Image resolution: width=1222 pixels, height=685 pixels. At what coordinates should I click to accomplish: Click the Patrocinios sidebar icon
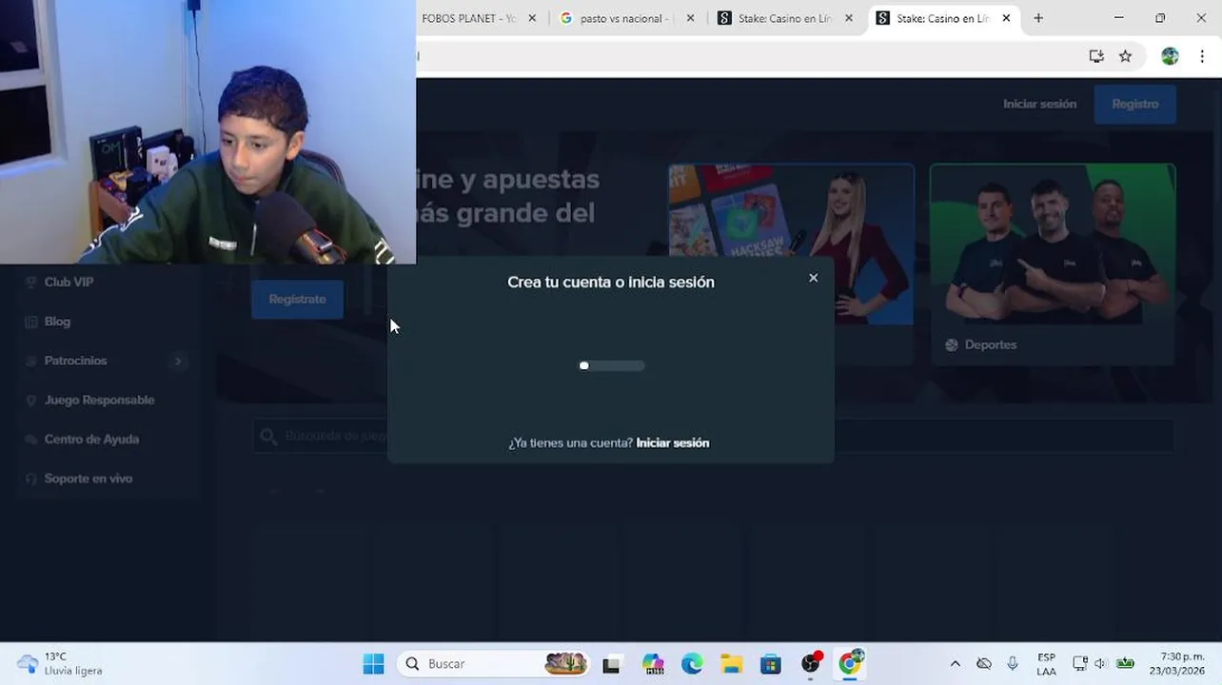[30, 361]
